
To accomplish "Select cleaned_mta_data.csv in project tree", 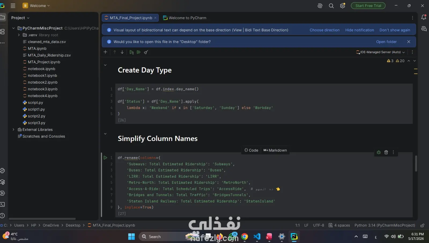I will [47, 42].
